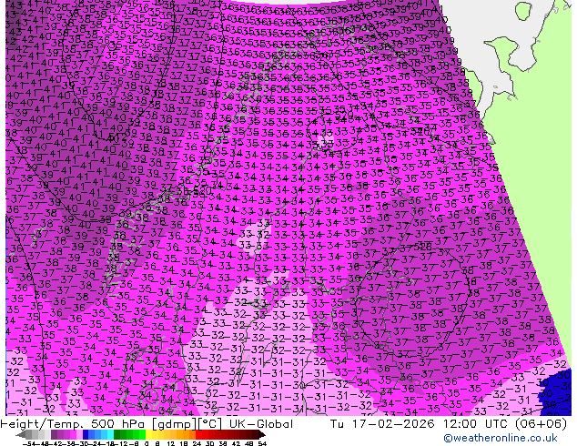Click the Tu 17-02-2026 12:00 UTC timestamp
The width and height of the screenshot is (577, 446).
[x=420, y=424]
